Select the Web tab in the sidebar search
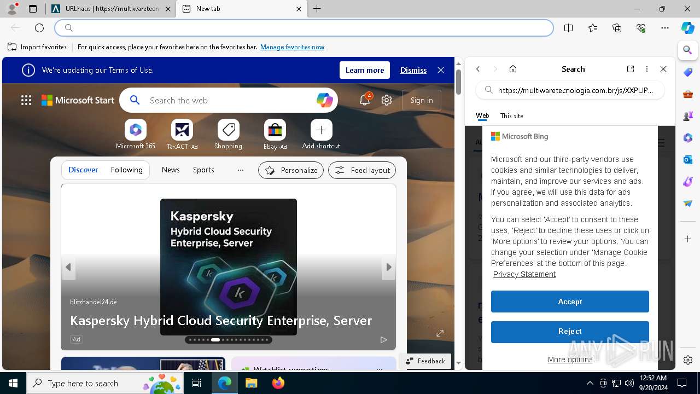Viewport: 700px width, 394px height. [482, 115]
